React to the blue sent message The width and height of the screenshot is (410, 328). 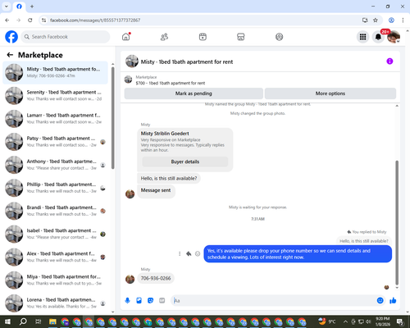point(198,253)
